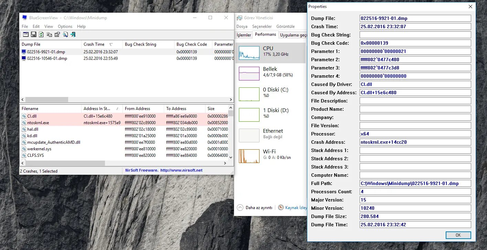487x250 pixels.
Task: Open the File menu in BlueScreenView
Action: (25, 26)
